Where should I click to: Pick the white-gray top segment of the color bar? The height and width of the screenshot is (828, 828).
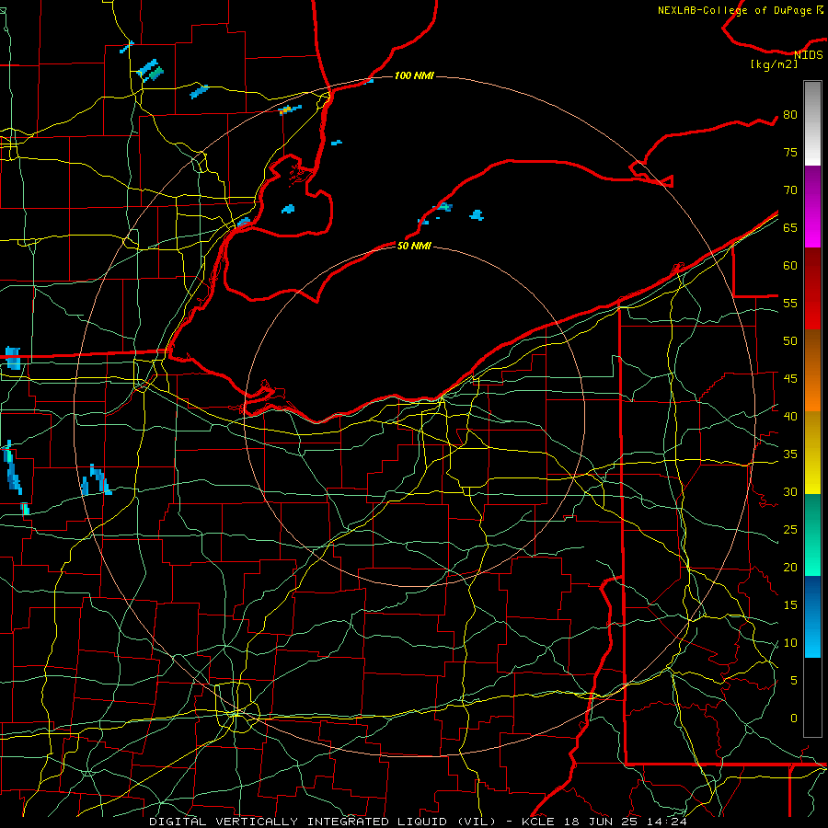[812, 123]
